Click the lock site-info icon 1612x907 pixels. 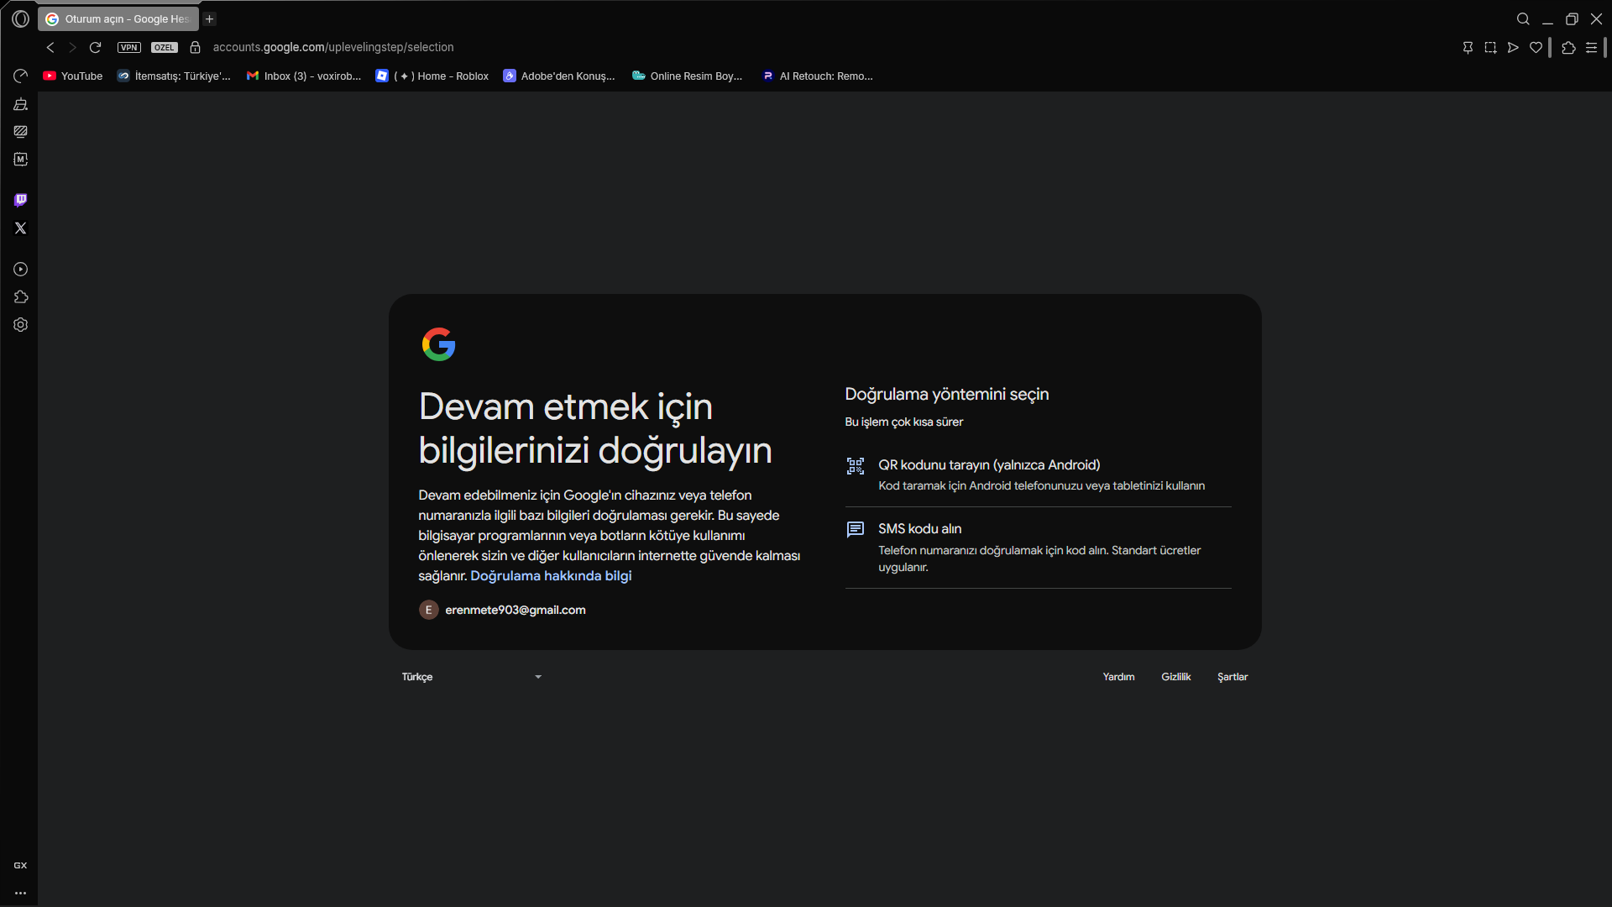click(x=196, y=47)
